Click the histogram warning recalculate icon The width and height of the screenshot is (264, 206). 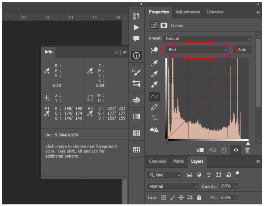coord(154,130)
